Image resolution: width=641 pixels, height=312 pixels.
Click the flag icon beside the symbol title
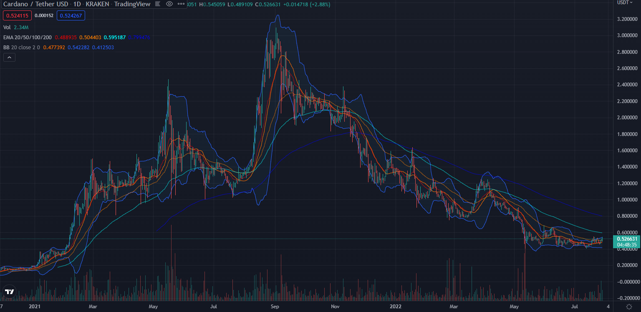[x=157, y=4]
